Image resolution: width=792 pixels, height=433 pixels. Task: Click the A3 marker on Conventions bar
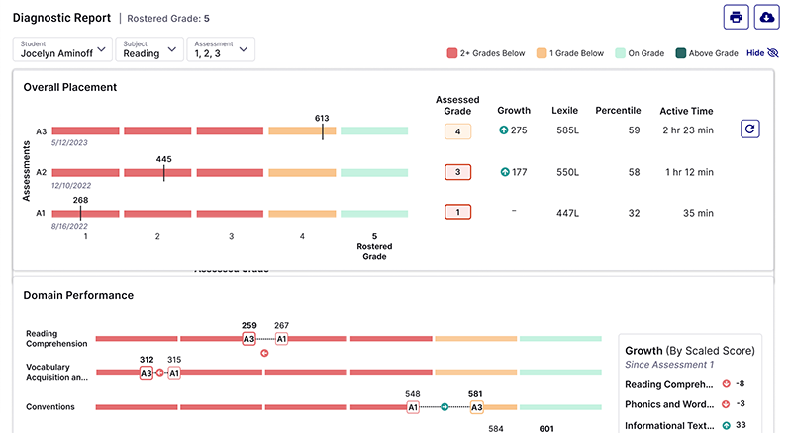click(476, 406)
